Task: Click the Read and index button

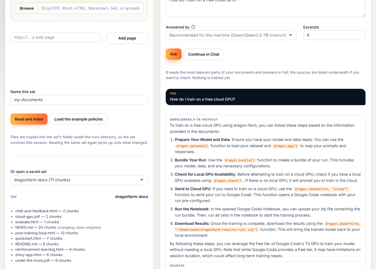Action: click(29, 119)
